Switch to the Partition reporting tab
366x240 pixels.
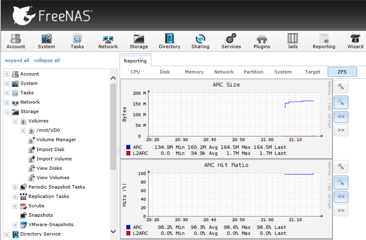[253, 72]
